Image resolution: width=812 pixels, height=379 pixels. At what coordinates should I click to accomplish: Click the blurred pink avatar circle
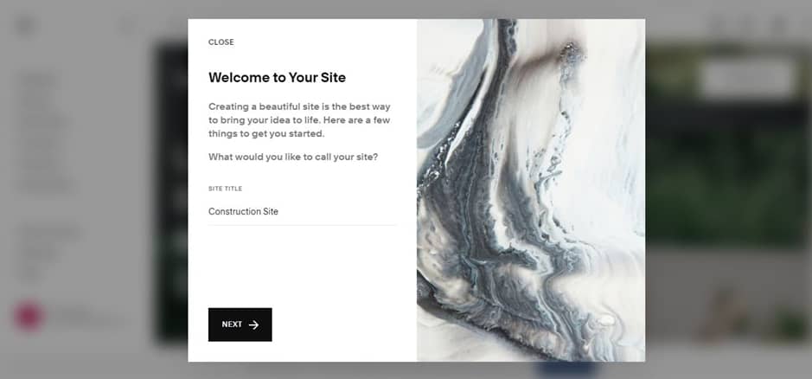[x=29, y=315]
